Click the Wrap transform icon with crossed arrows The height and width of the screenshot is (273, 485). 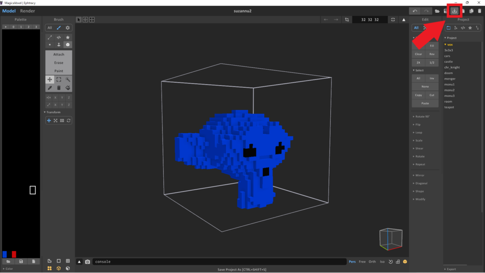tap(55, 121)
